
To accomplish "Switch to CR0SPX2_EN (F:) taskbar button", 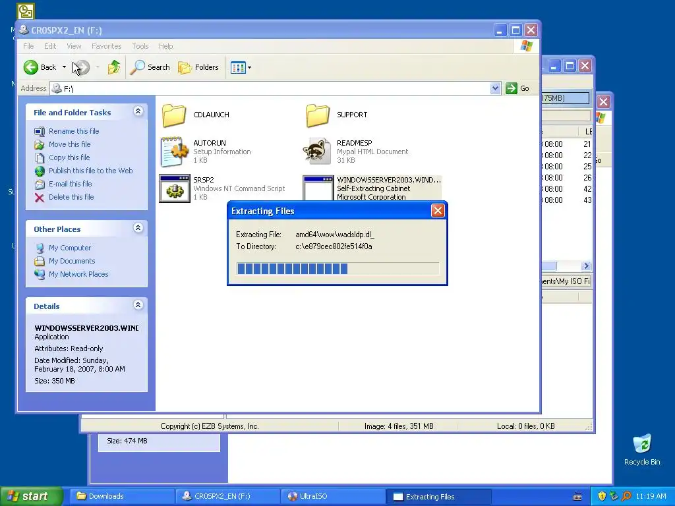I will 228,497.
